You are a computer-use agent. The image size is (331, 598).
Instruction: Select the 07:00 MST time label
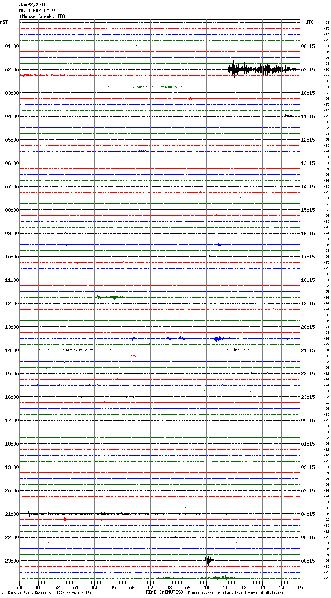point(12,187)
